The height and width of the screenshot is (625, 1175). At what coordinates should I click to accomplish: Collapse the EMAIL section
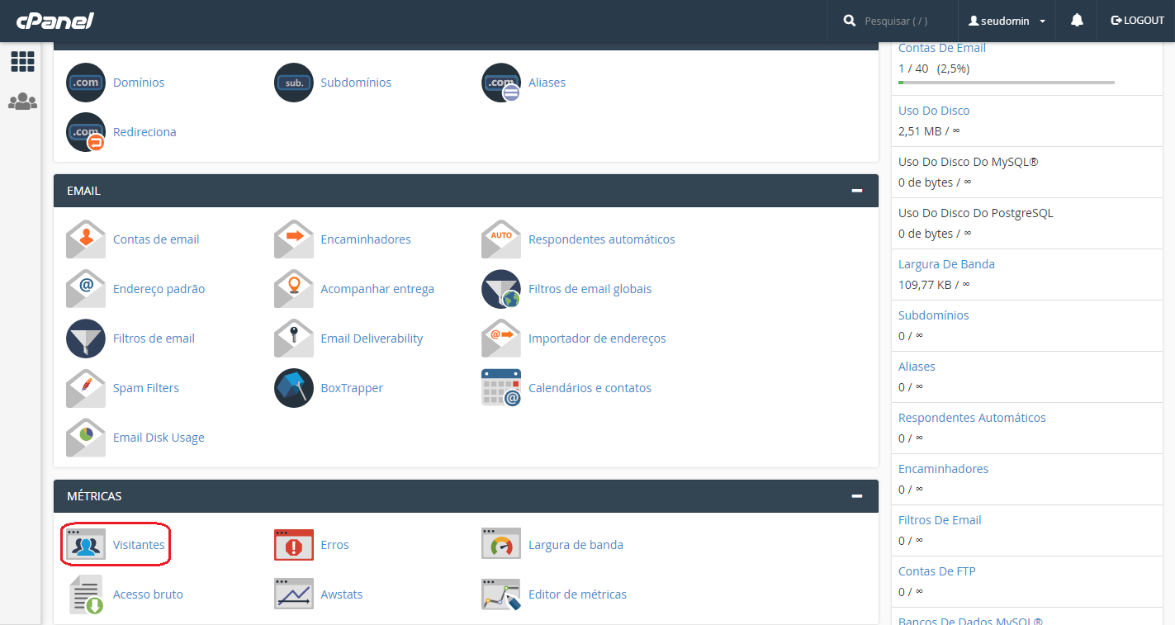tap(857, 191)
